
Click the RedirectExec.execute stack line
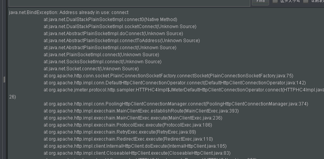pos(128,139)
